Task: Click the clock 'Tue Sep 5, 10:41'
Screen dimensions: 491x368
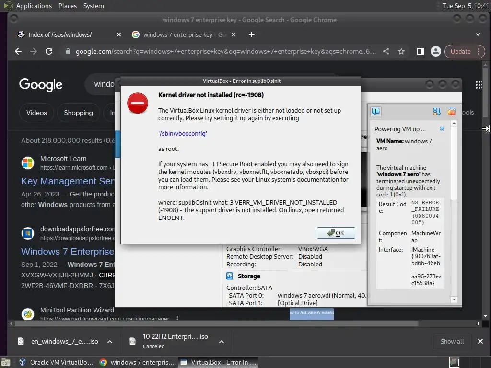Action: (465, 6)
